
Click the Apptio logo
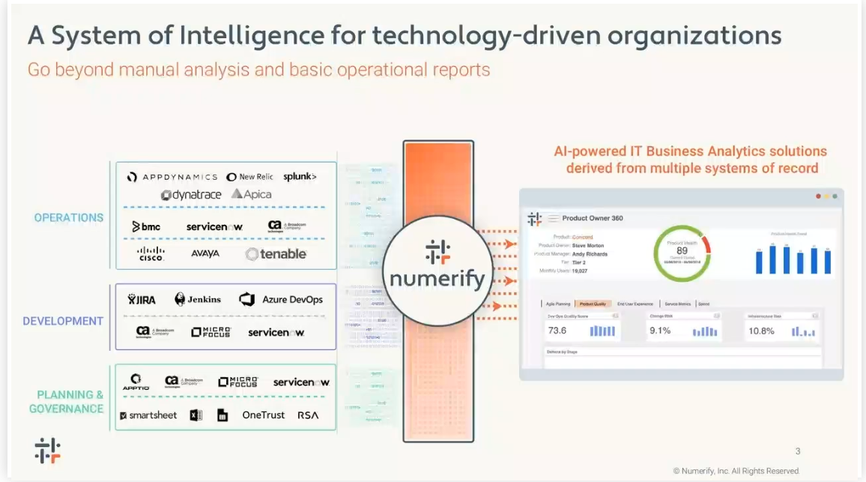tap(136, 382)
